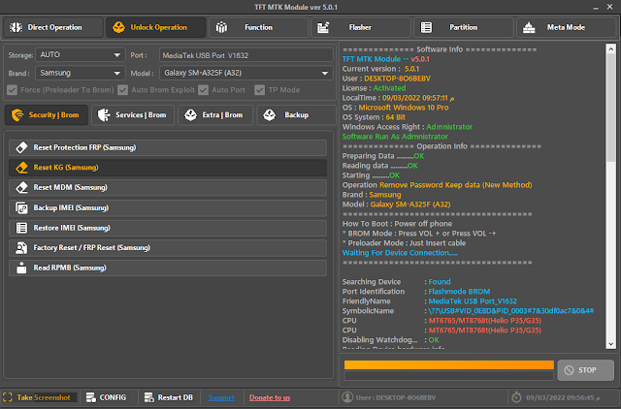Toggle the TP Mode checkbox
621x409 pixels.
tap(260, 91)
